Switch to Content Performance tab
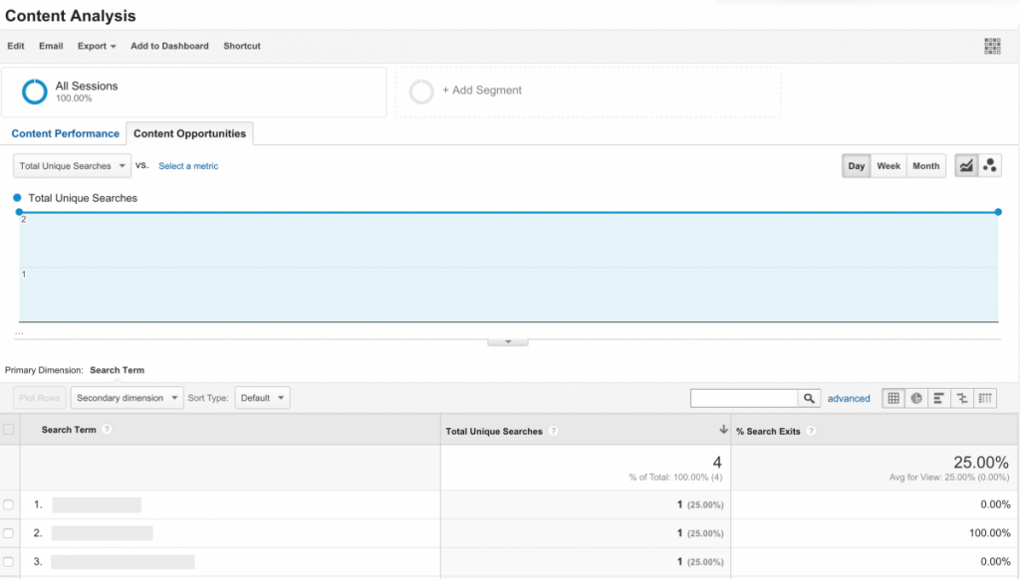Screen dimensions: 1020x579 pyautogui.click(x=65, y=133)
